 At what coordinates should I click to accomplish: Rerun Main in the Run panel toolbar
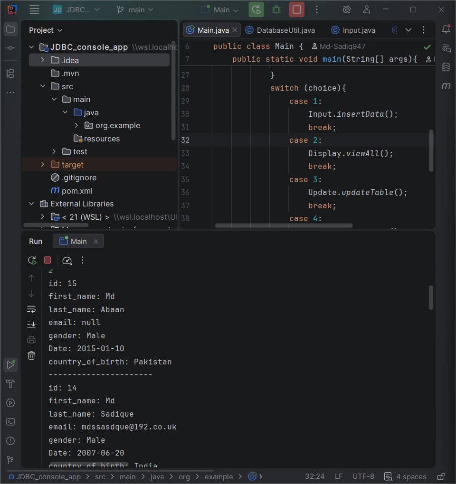pyautogui.click(x=32, y=260)
